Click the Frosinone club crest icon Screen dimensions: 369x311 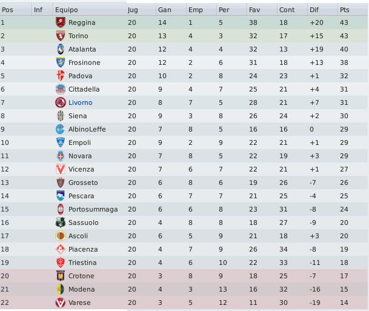click(x=61, y=62)
